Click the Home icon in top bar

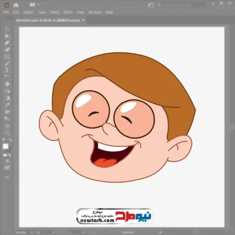[16, 5]
